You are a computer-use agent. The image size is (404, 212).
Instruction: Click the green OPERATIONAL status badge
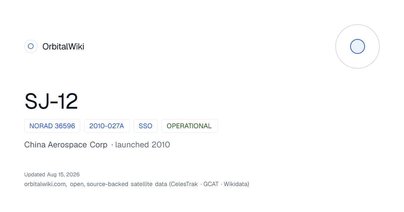(190, 126)
